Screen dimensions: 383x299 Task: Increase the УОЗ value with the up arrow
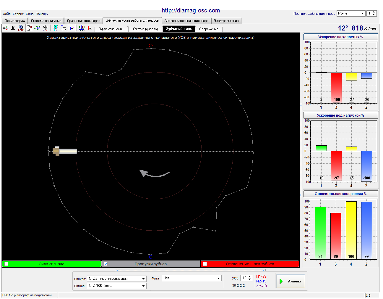(x=250, y=277)
